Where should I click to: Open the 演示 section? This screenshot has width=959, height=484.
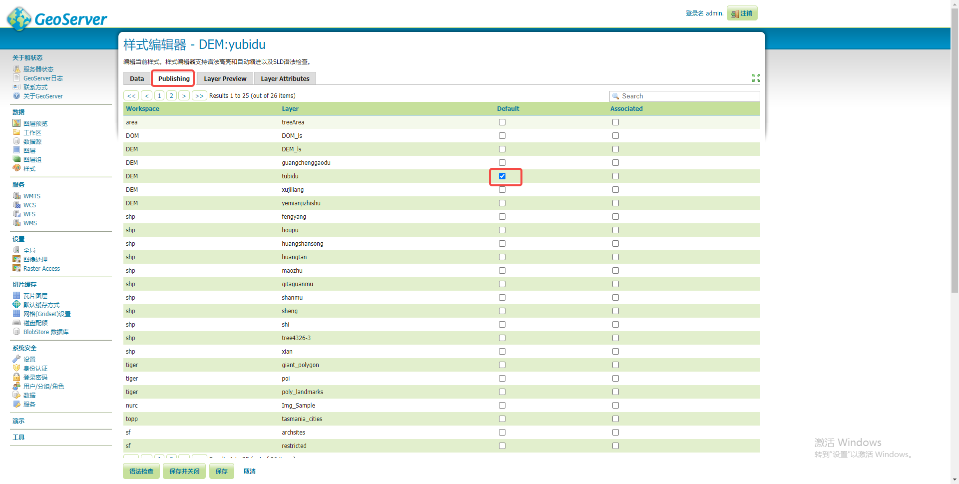pyautogui.click(x=18, y=421)
